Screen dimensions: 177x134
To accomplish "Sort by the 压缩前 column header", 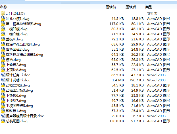I will pos(111,7).
